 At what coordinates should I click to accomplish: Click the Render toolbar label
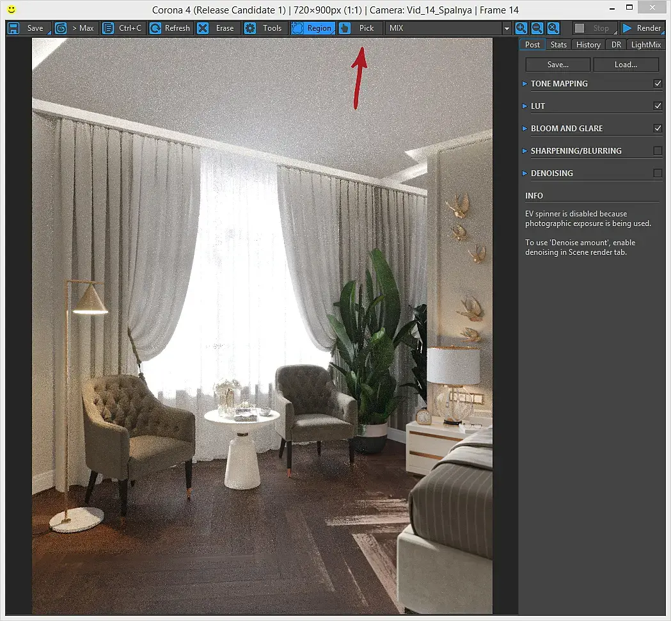(x=649, y=28)
